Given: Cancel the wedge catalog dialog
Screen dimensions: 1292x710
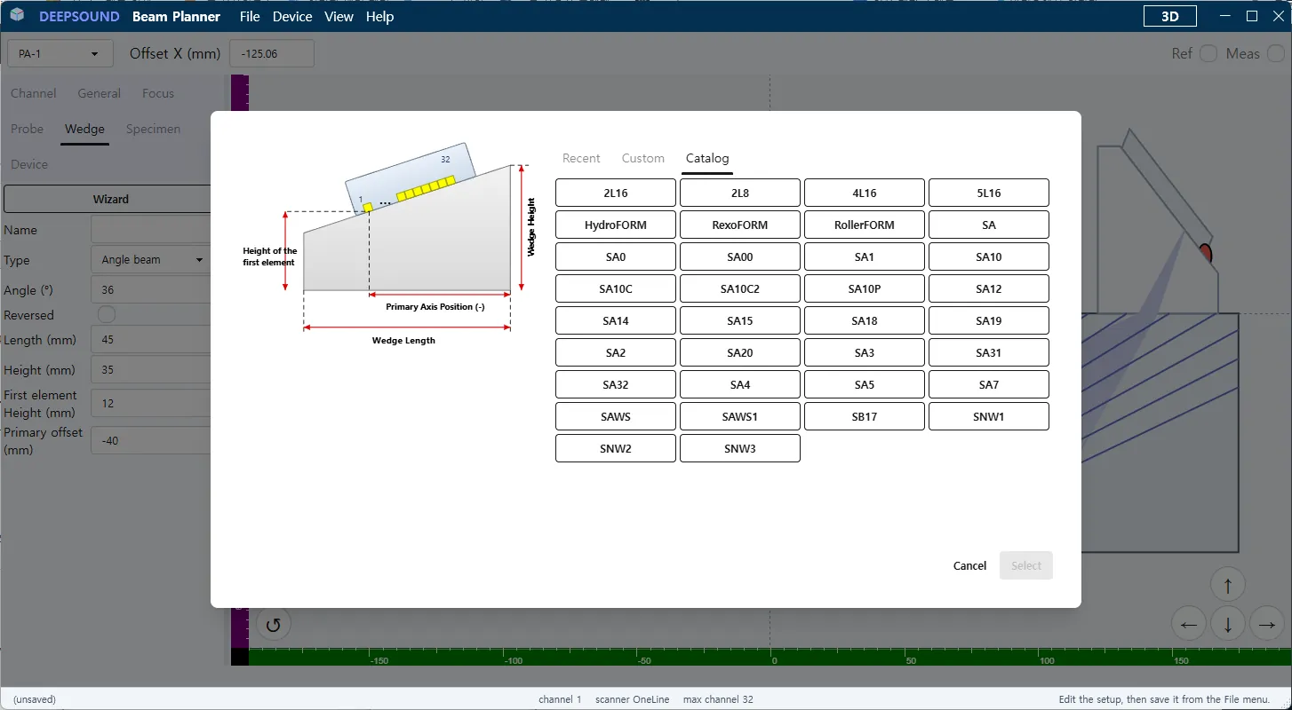Looking at the screenshot, I should pyautogui.click(x=969, y=565).
